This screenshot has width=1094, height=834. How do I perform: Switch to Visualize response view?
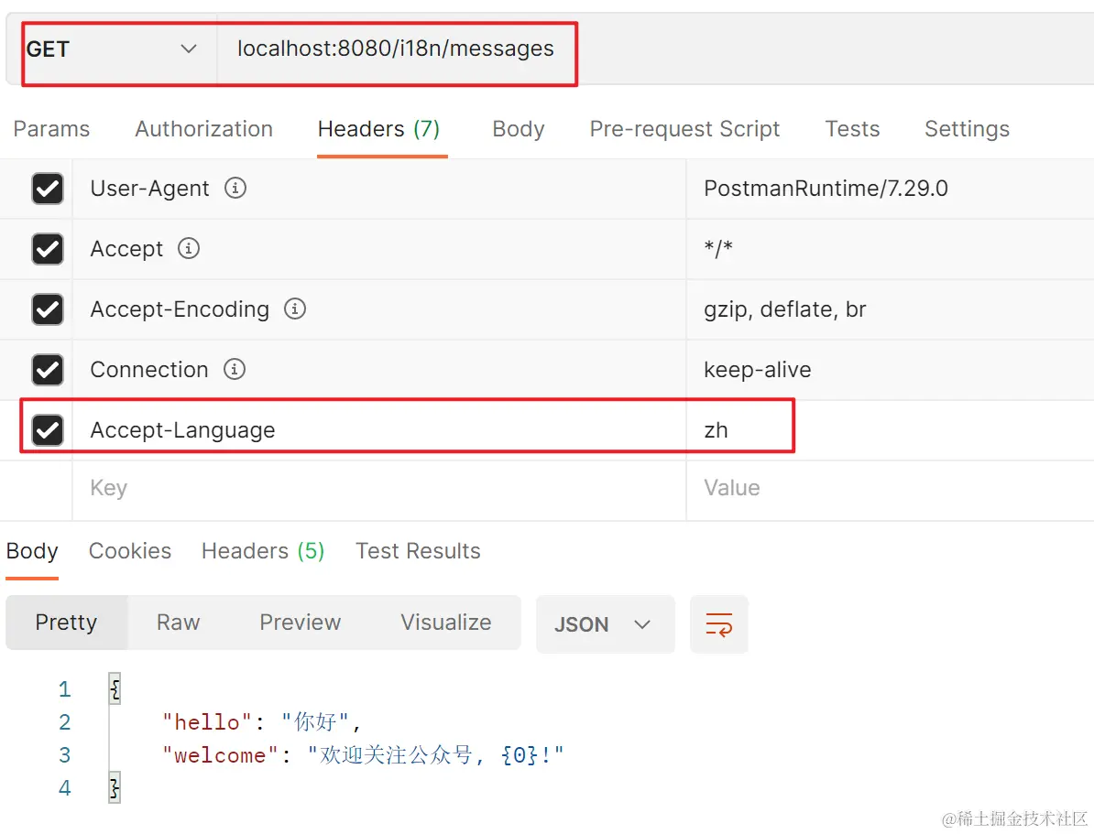[446, 622]
